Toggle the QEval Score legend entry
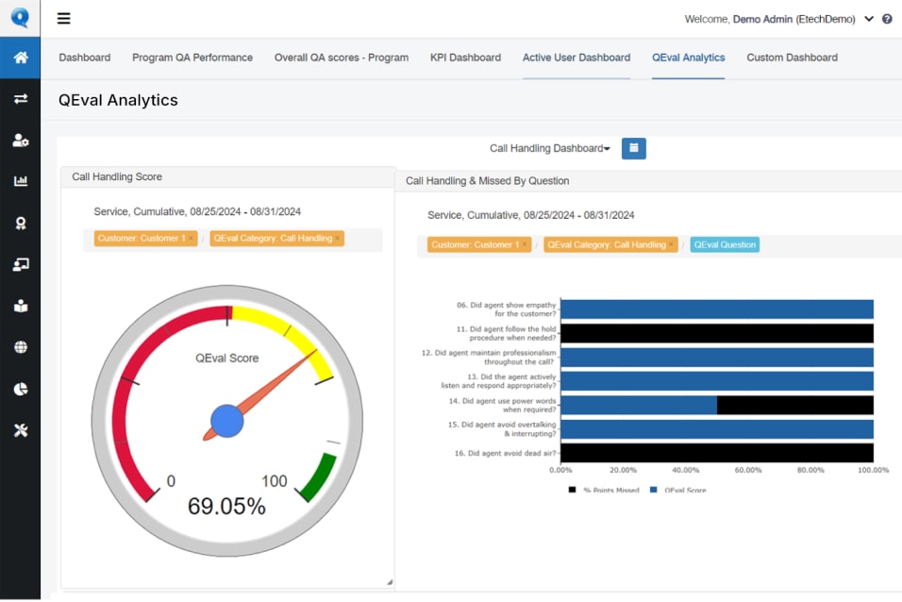This screenshot has width=902, height=602. (x=681, y=490)
